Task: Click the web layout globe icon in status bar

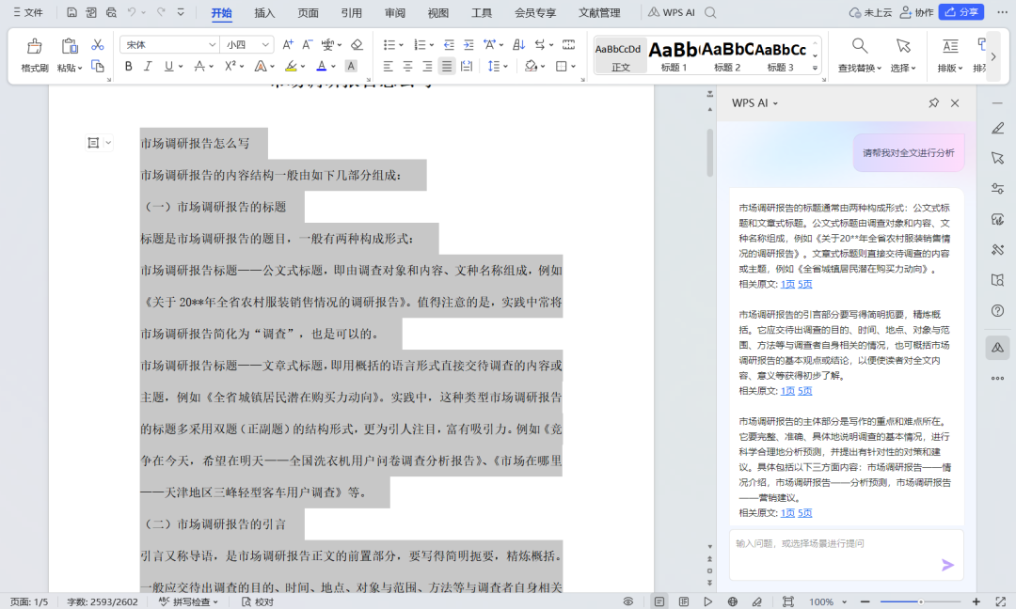Action: tap(732, 601)
